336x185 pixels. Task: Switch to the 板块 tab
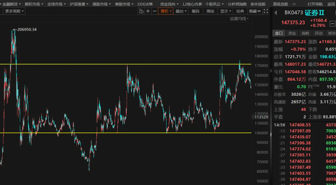(x=331, y=33)
